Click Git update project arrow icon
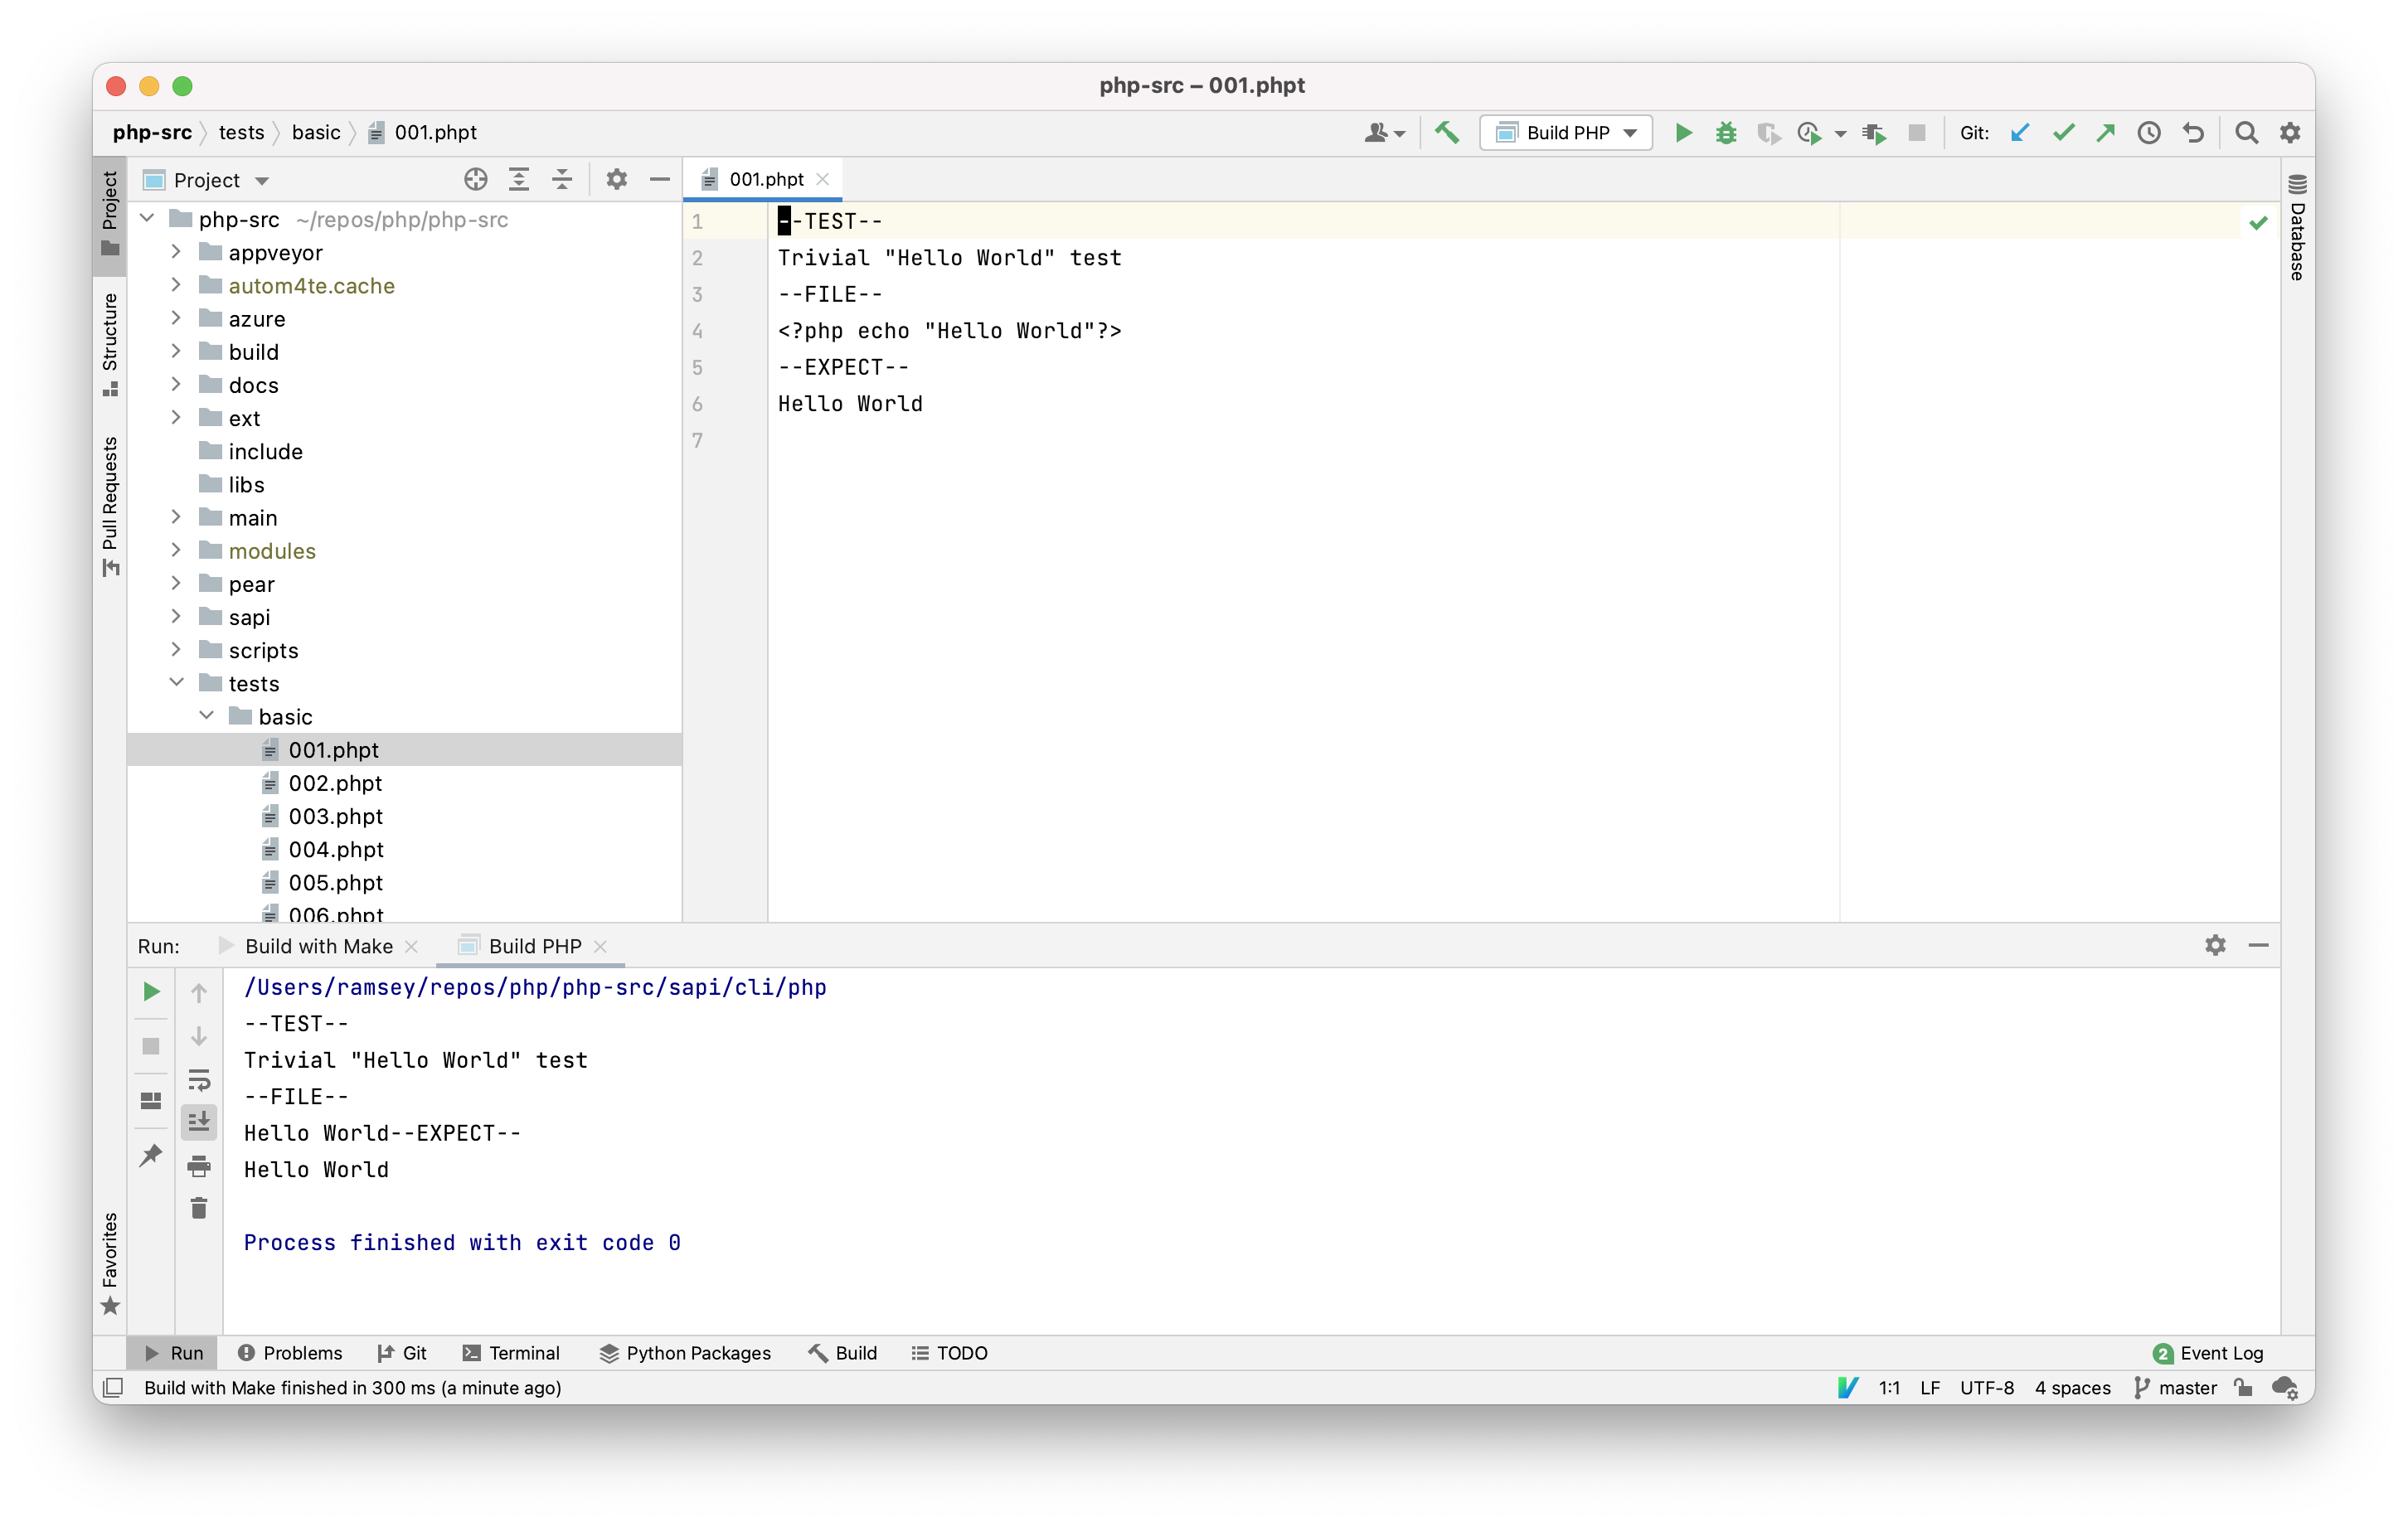 pos(2020,133)
